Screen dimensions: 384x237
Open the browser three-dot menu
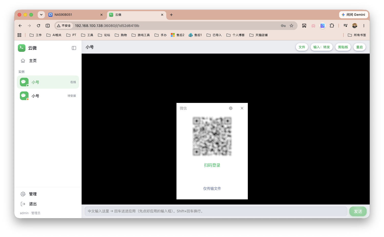click(x=364, y=26)
